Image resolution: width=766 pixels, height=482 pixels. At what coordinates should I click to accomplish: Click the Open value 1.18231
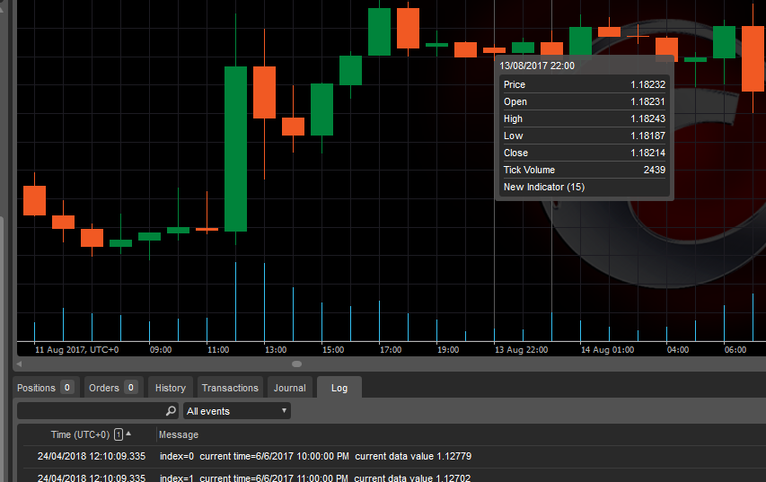647,101
